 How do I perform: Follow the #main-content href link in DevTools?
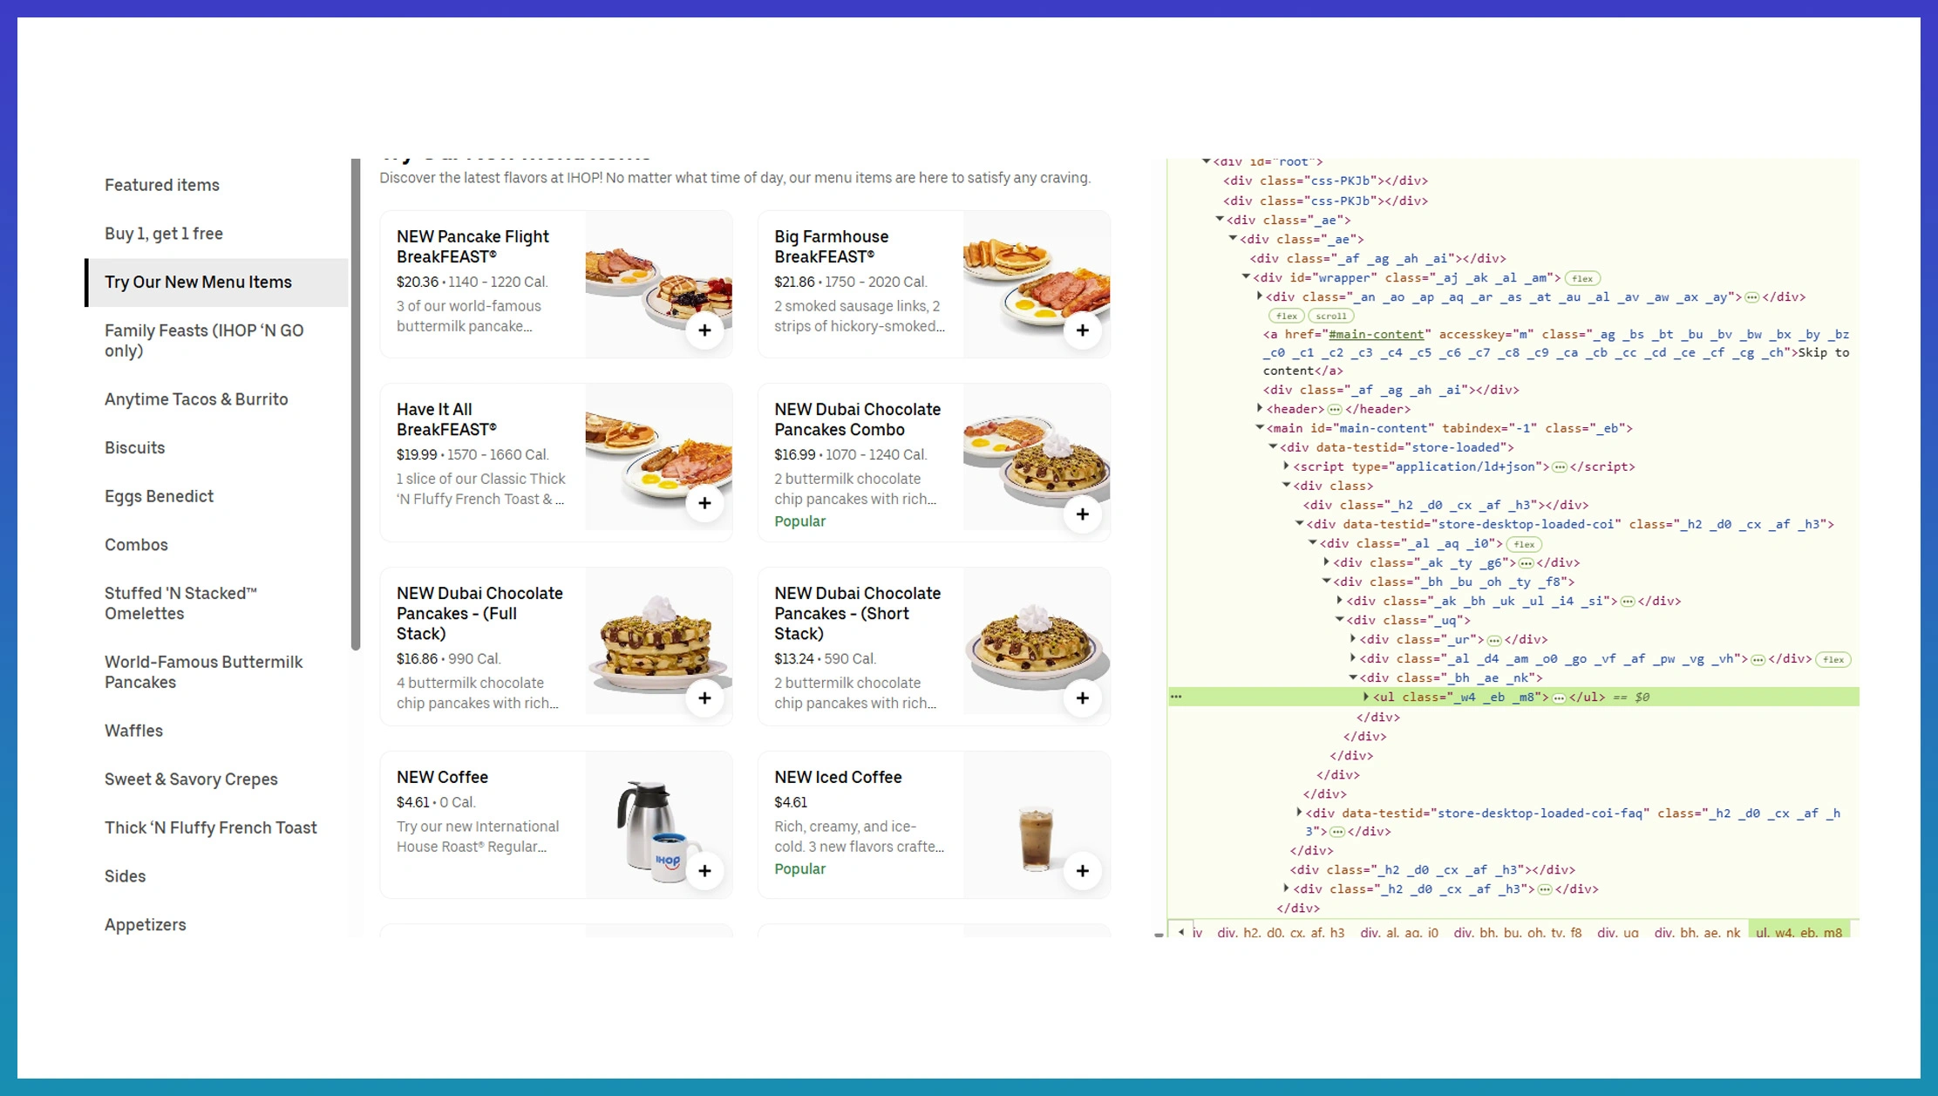click(1376, 335)
